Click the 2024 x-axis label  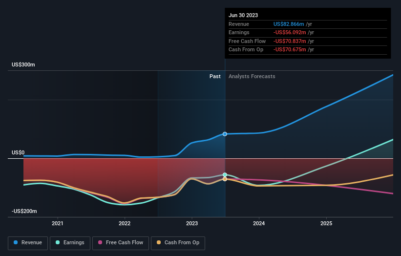coord(259,223)
